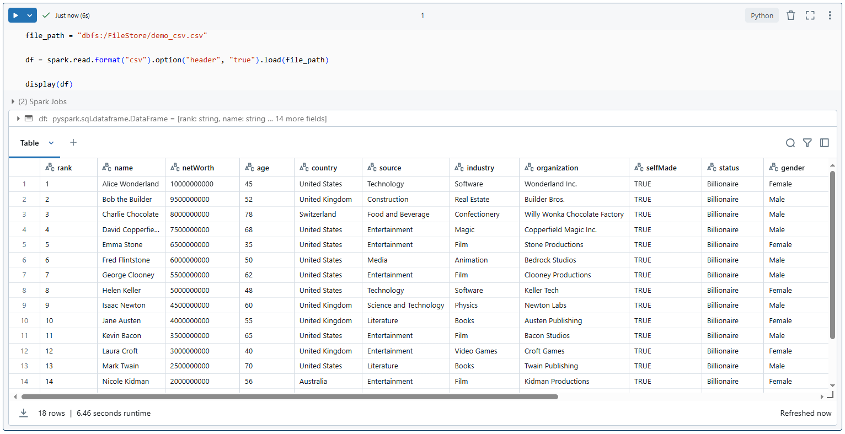This screenshot has height=434, width=845.
Task: Toggle the columns side panel
Action: coord(825,143)
